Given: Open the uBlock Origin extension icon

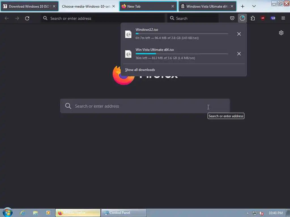Looking at the screenshot, I should click(263, 18).
